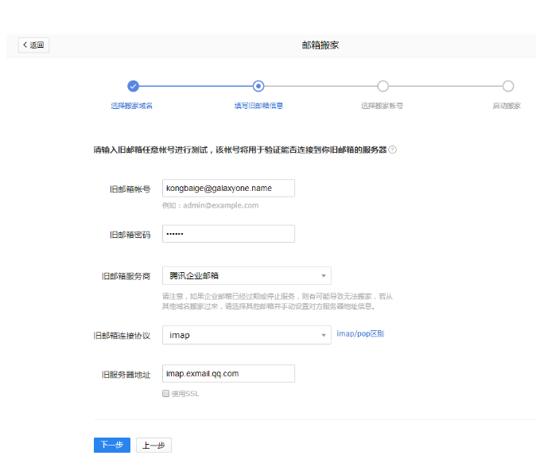Click the 邮箱搬家 page title
Viewport: 536px width, 471px height.
pyautogui.click(x=321, y=45)
